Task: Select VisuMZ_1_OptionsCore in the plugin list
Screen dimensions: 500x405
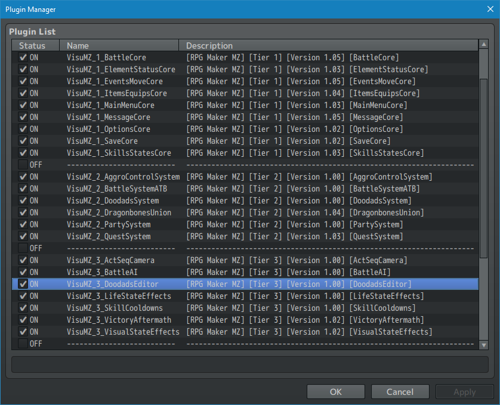Action: [108, 129]
